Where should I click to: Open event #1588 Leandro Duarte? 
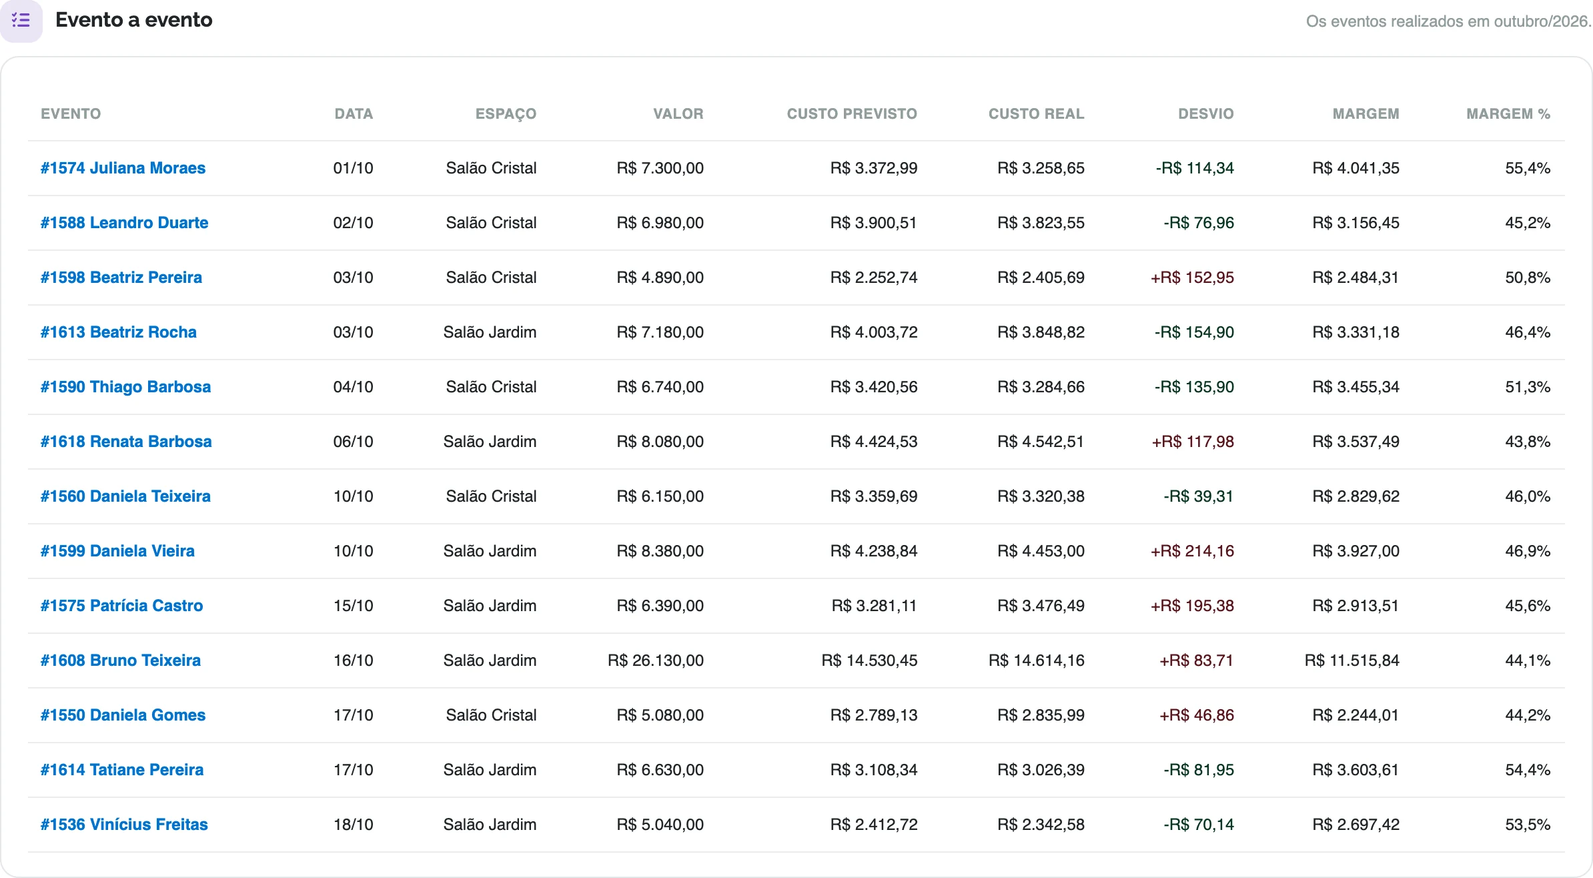click(x=124, y=223)
